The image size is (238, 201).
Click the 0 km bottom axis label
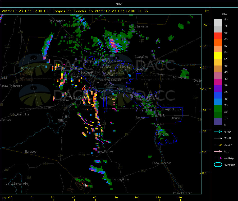pos(31,197)
